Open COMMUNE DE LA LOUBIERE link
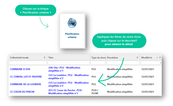This screenshot has height=106, width=173. pyautogui.click(x=26, y=84)
